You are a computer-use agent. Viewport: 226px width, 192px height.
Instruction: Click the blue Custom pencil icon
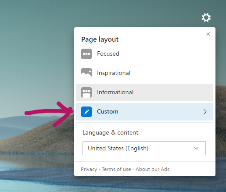86,112
